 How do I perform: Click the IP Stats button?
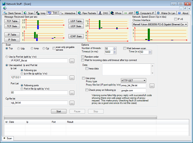[x=12, y=40]
